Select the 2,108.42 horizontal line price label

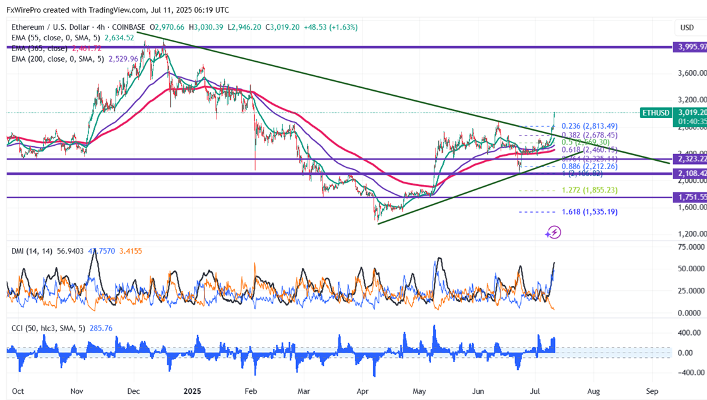coord(690,174)
